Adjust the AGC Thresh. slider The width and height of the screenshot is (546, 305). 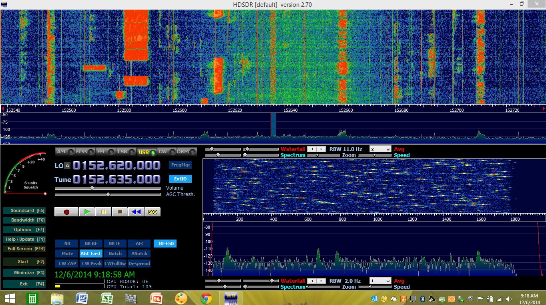108,194
